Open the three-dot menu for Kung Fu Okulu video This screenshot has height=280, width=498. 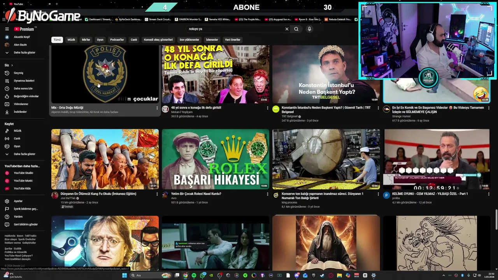click(x=157, y=194)
